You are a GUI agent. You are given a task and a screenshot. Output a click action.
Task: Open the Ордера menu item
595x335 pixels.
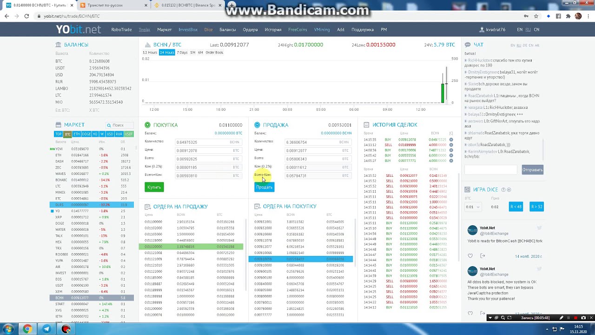250,30
